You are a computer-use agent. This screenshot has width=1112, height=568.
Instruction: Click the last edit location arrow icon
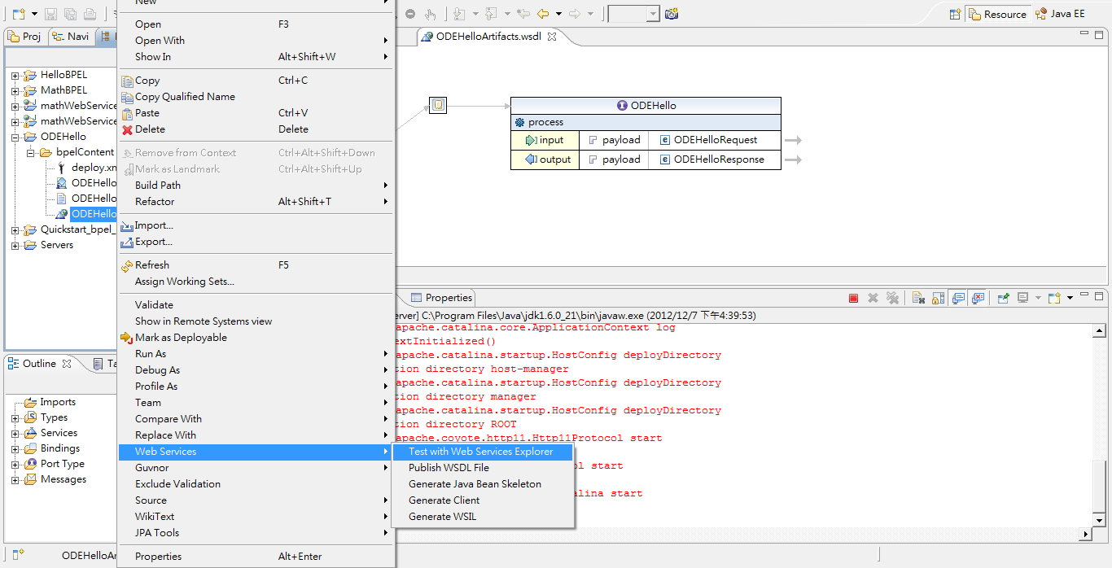tap(523, 14)
